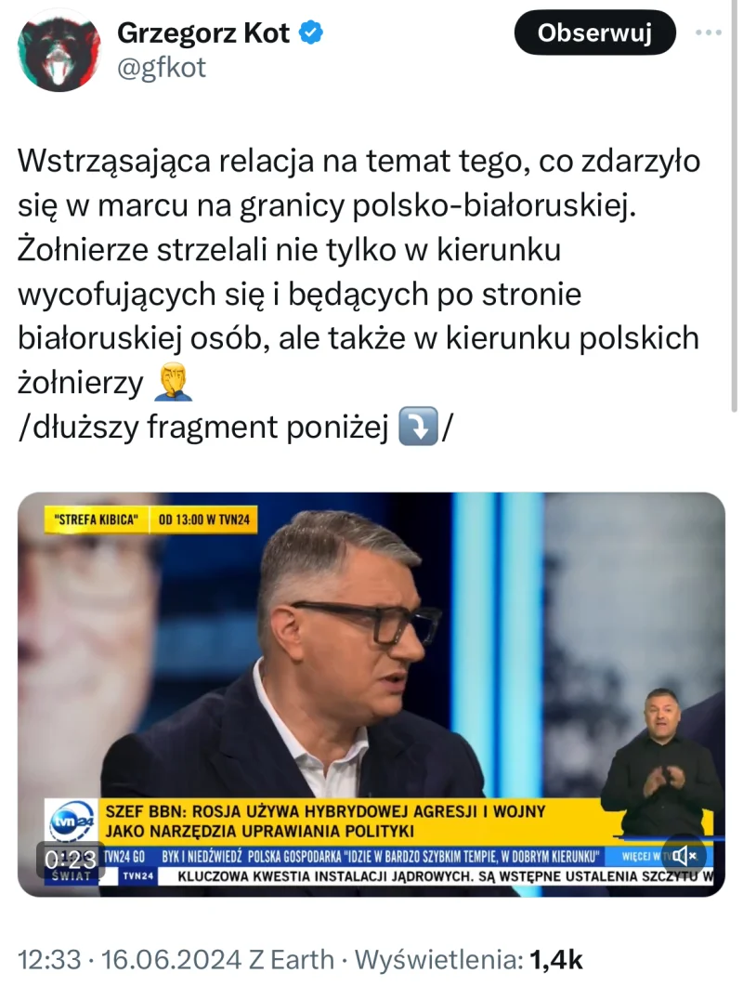743x986 pixels.
Task: Play the embedded TVN24 video
Action: [x=371, y=694]
